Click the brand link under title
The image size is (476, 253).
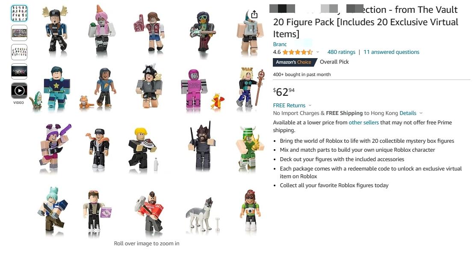[280, 44]
